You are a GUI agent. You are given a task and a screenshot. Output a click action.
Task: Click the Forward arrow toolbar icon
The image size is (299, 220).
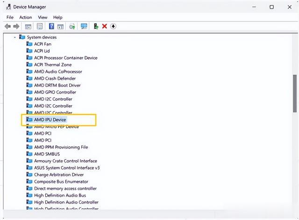tap(16, 26)
